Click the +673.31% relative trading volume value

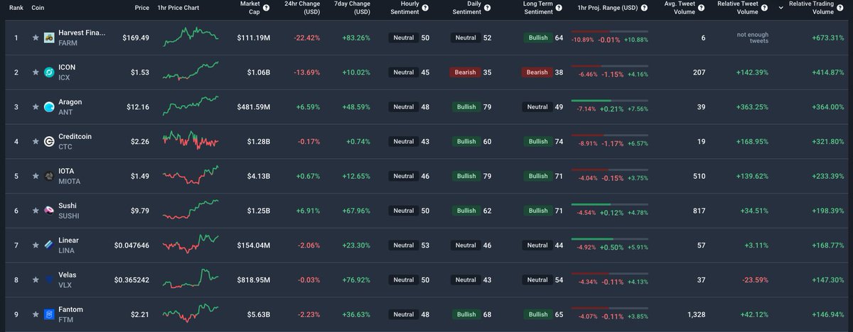[x=827, y=38]
